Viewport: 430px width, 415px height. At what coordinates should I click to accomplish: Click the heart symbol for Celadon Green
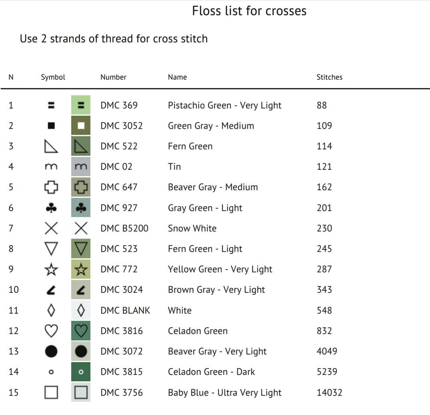pos(51,331)
